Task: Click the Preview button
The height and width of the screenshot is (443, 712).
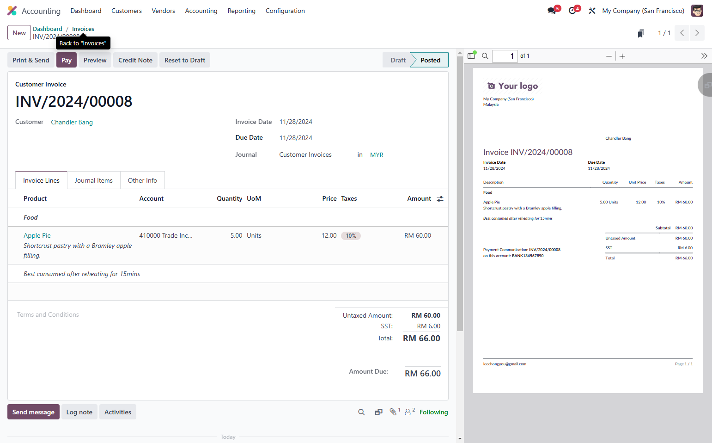Action: coord(95,60)
